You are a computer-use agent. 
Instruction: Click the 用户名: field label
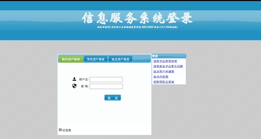coord(84,80)
